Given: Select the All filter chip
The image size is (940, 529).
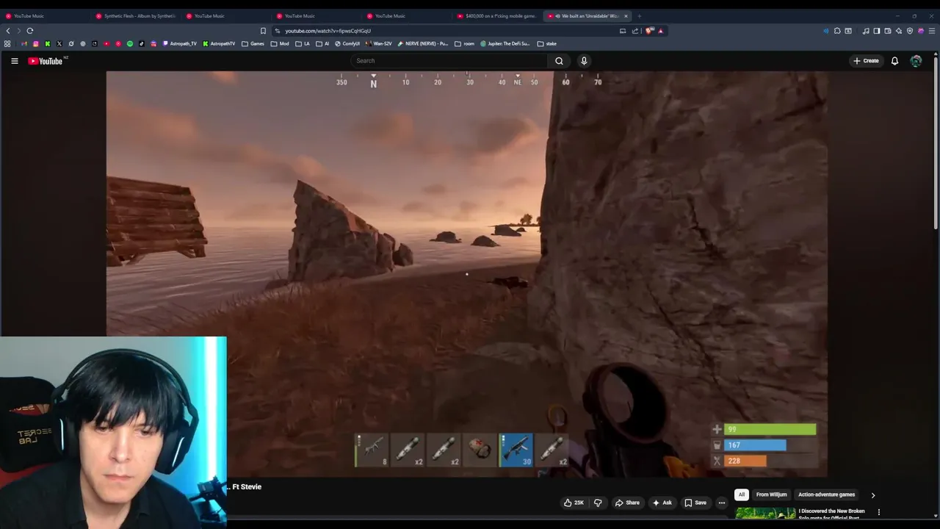Looking at the screenshot, I should coord(742,494).
